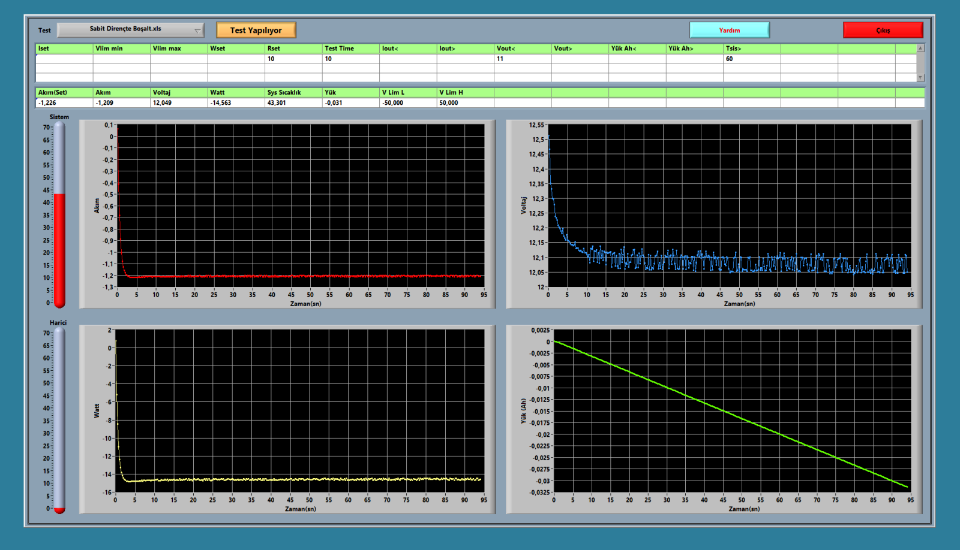Click Zaman(sn) axis label under Akım graph
Image resolution: width=960 pixels, height=550 pixels.
[306, 304]
